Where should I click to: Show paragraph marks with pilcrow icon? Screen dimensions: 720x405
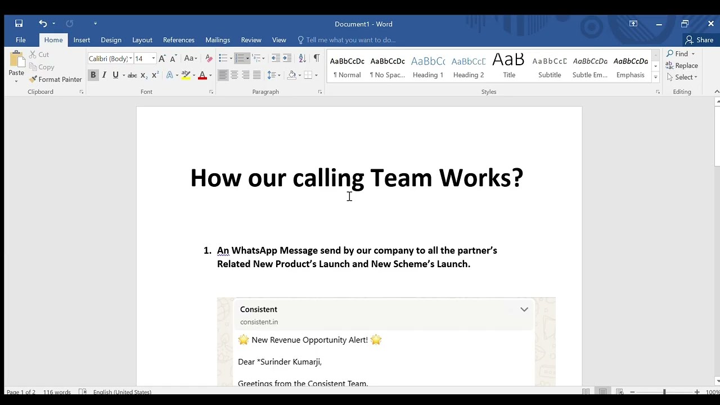[x=316, y=58]
